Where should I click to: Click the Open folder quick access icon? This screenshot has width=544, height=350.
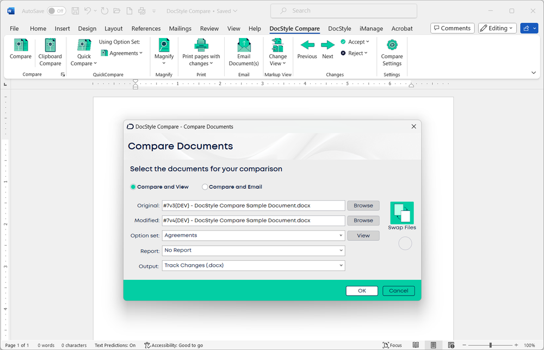coord(117,11)
